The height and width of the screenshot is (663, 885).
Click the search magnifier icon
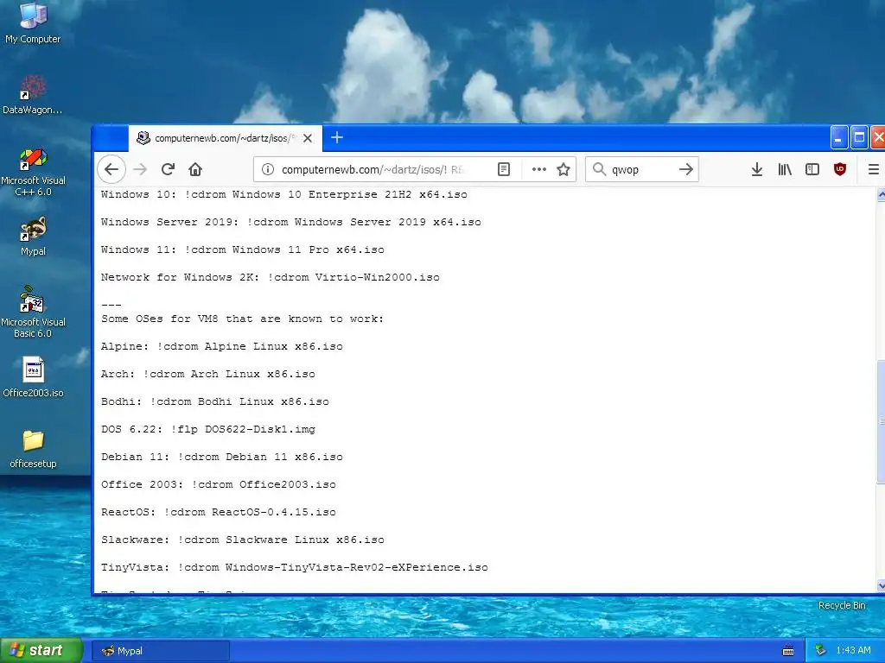tap(600, 169)
